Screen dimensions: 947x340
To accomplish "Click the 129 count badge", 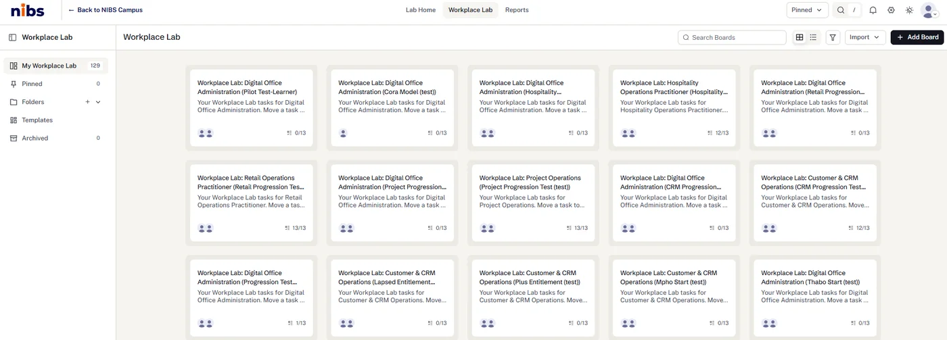I will pos(95,66).
